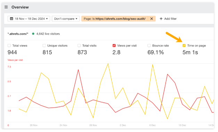The height and width of the screenshot is (132, 218).
Task: Open the 18 Nov – 18 Dec 2024 date dropdown
Action: click(x=29, y=19)
